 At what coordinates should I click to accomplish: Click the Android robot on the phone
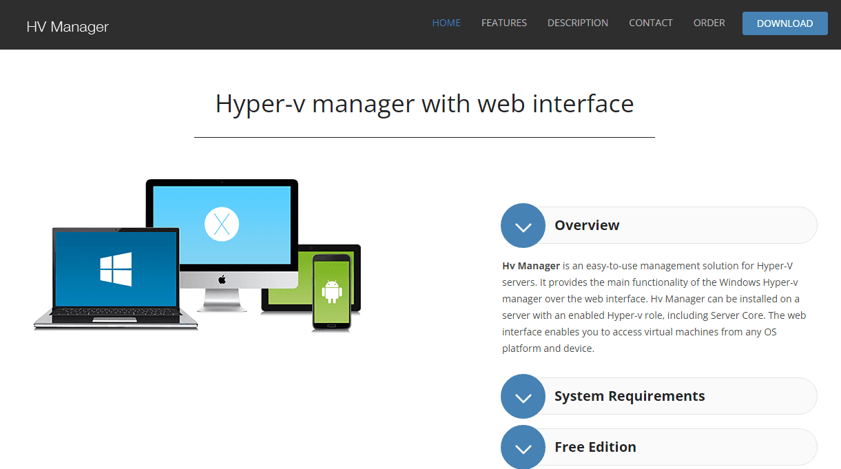pos(332,291)
